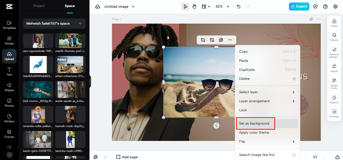The image size is (343, 160).
Task: Collapse the left panel handle
Action: [90, 81]
